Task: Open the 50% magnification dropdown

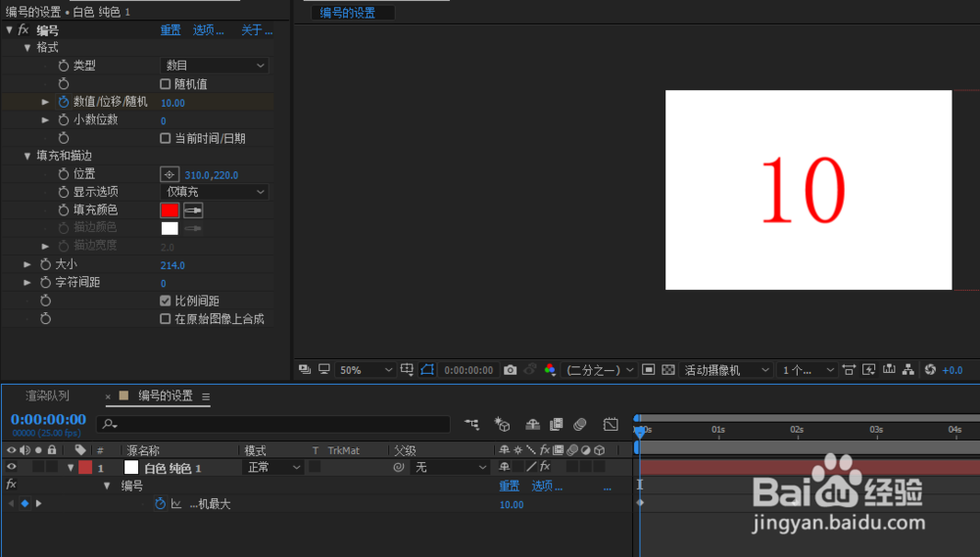Action: [x=365, y=370]
